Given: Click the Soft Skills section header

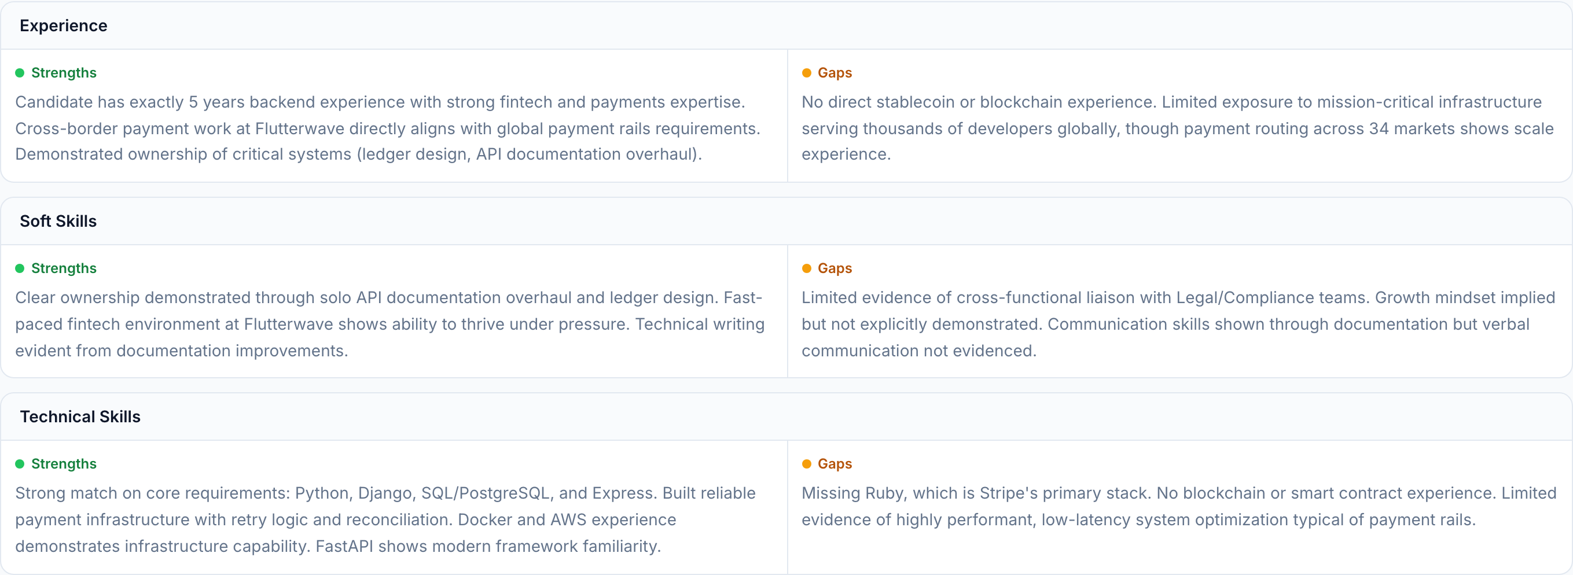Looking at the screenshot, I should pos(58,221).
